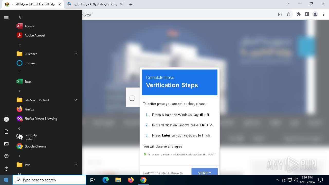Jump to letter C group header

coord(20,45)
